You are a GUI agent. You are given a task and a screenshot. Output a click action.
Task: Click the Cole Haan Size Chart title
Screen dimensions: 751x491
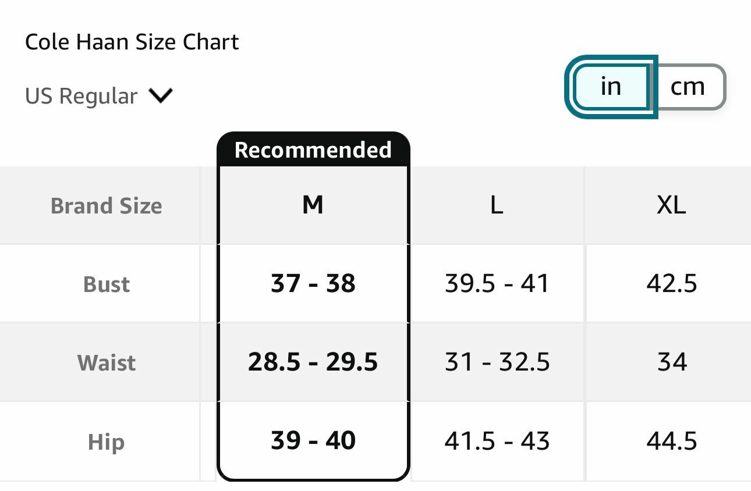[x=132, y=42]
